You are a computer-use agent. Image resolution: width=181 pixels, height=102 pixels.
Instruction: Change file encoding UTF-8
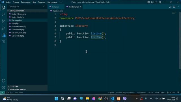pyautogui.click(x=151, y=93)
